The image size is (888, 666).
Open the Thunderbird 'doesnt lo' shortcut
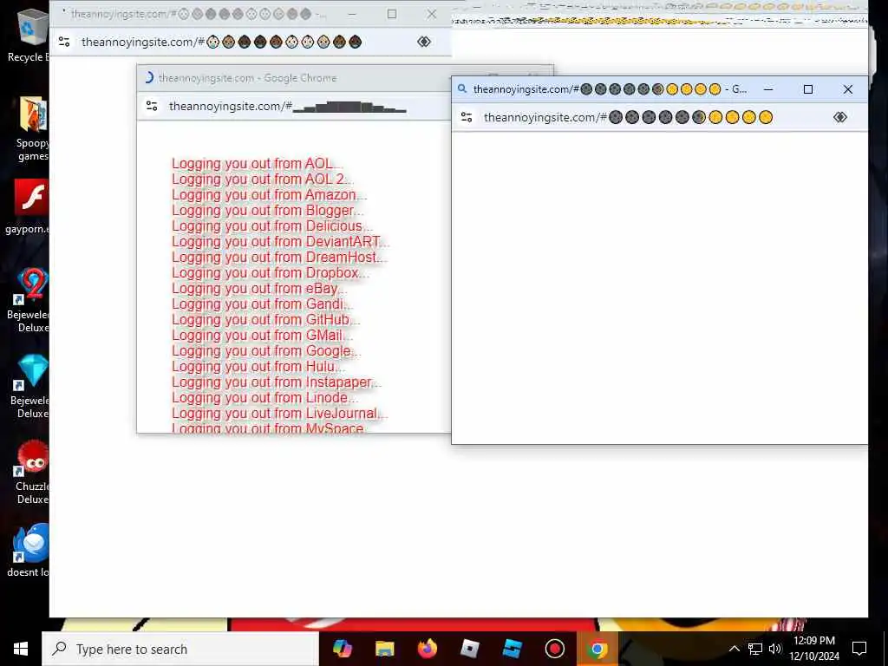pyautogui.click(x=29, y=551)
